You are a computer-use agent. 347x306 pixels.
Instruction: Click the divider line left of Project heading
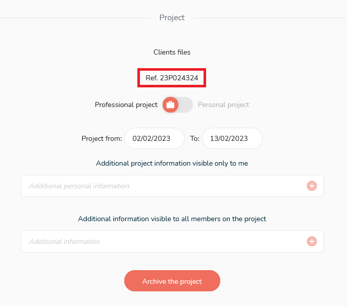pos(75,18)
